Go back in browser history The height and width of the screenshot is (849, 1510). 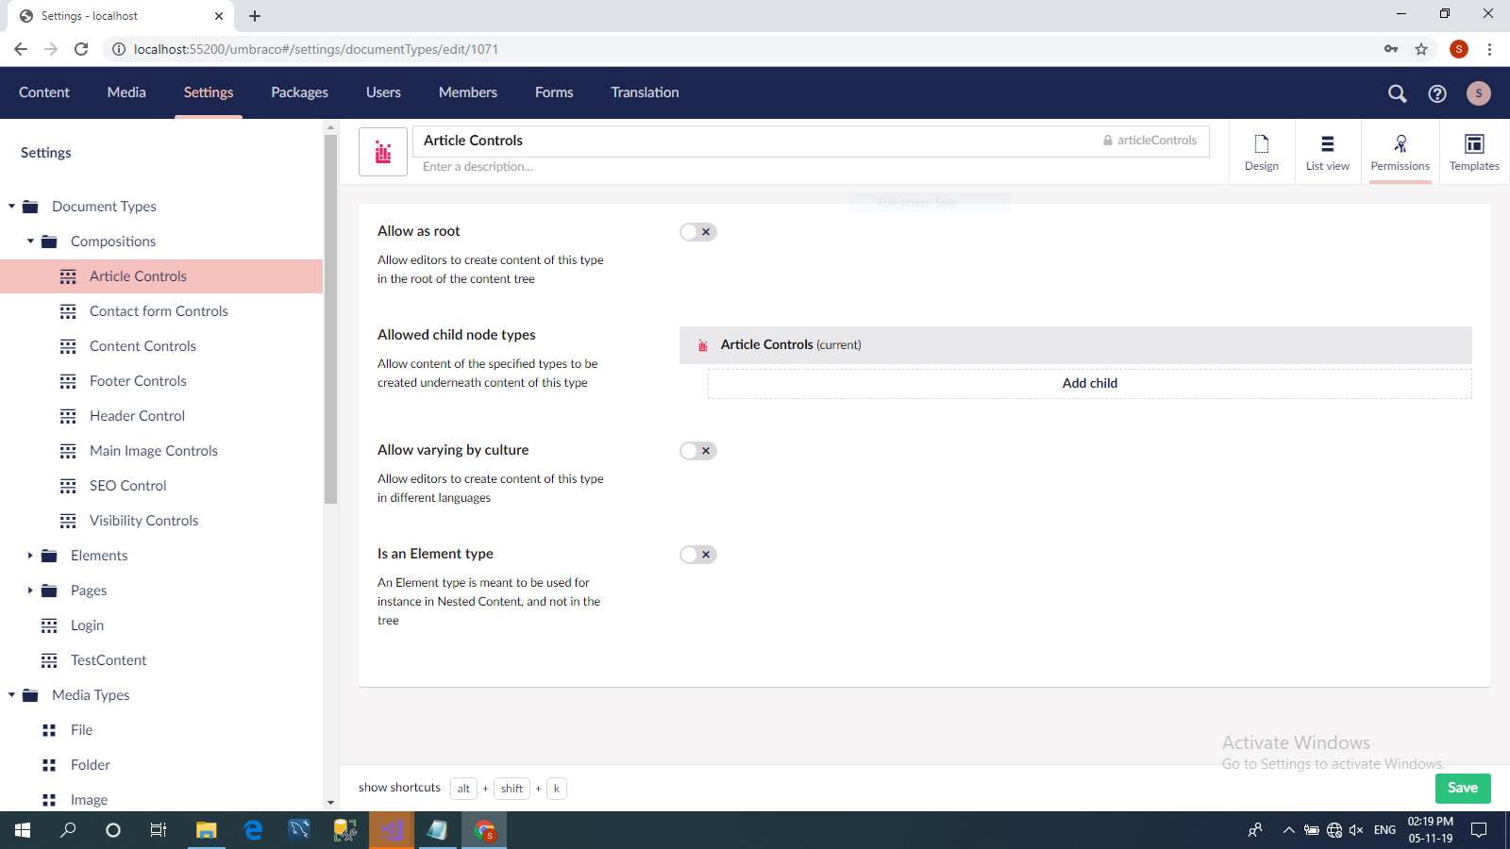pos(21,49)
